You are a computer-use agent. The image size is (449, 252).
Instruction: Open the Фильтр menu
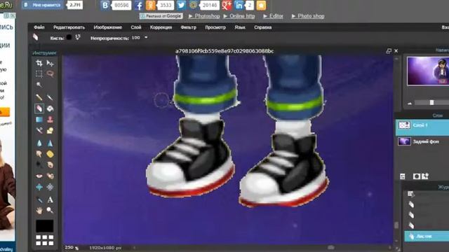point(189,27)
